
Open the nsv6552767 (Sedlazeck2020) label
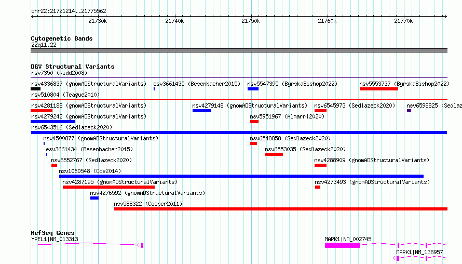pos(92,160)
